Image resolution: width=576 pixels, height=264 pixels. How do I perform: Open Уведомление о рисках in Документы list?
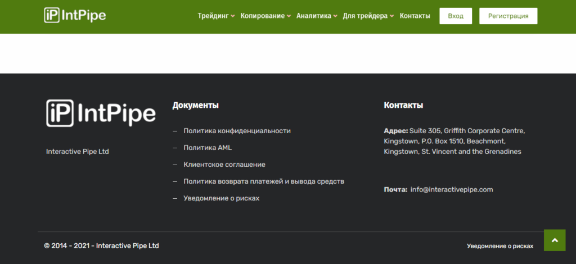pos(222,198)
